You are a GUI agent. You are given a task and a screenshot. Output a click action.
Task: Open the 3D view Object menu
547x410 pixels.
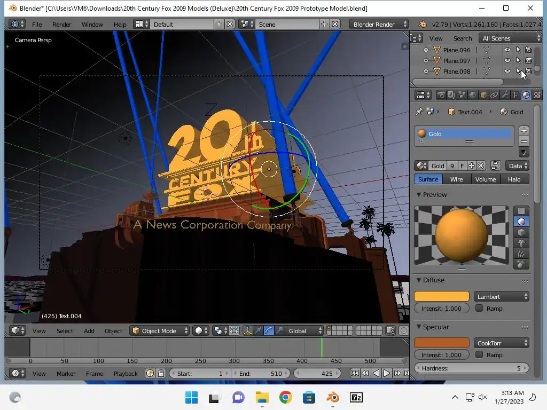[x=113, y=331]
